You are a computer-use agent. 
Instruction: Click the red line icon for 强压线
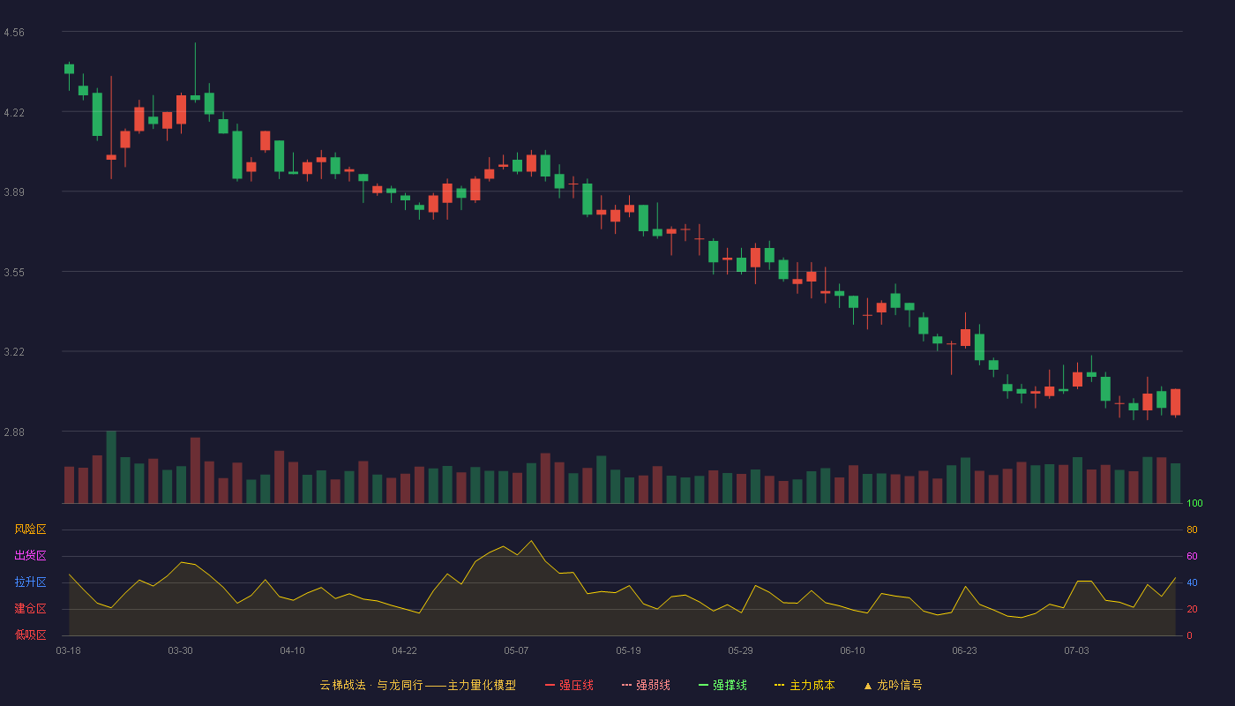click(550, 685)
